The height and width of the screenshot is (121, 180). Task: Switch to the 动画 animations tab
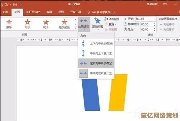17,12
